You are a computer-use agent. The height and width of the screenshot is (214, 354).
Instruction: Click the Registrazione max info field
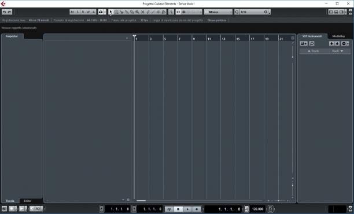pos(25,20)
